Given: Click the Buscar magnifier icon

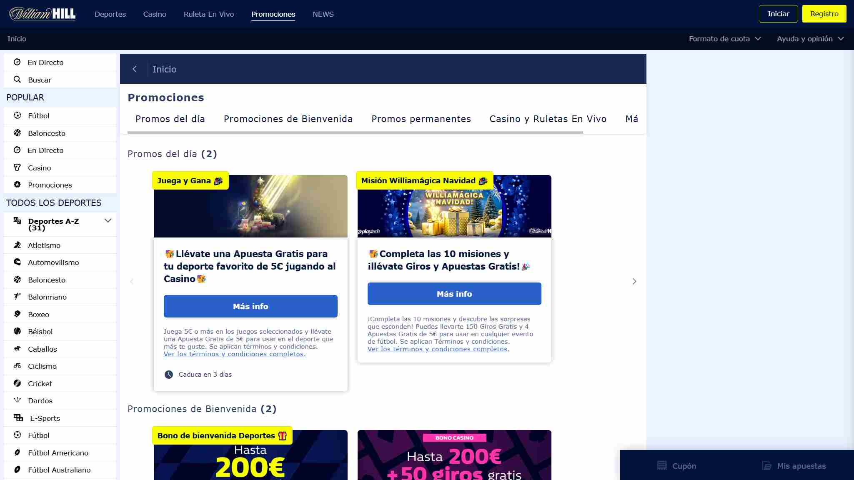Looking at the screenshot, I should pos(17,79).
